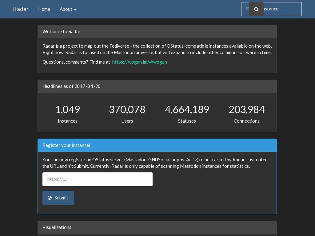Select the 203,984 Connections count

point(246,110)
